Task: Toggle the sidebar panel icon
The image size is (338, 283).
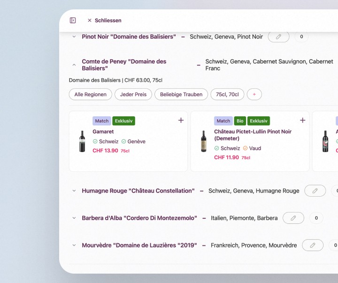Action: click(x=73, y=20)
